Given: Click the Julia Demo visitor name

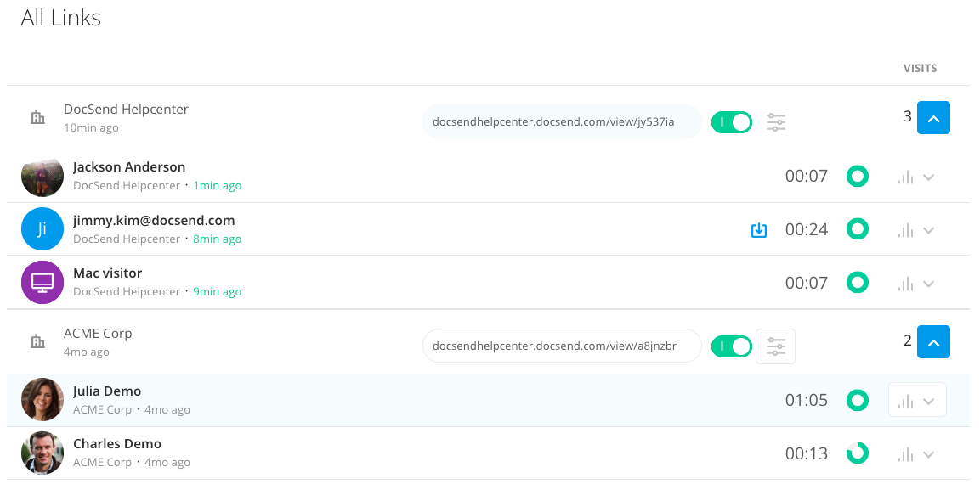Looking at the screenshot, I should 107,391.
